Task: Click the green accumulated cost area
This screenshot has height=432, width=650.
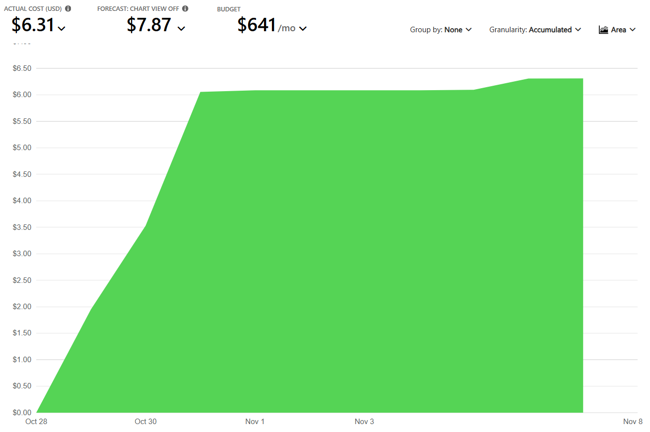Action: (x=347, y=248)
